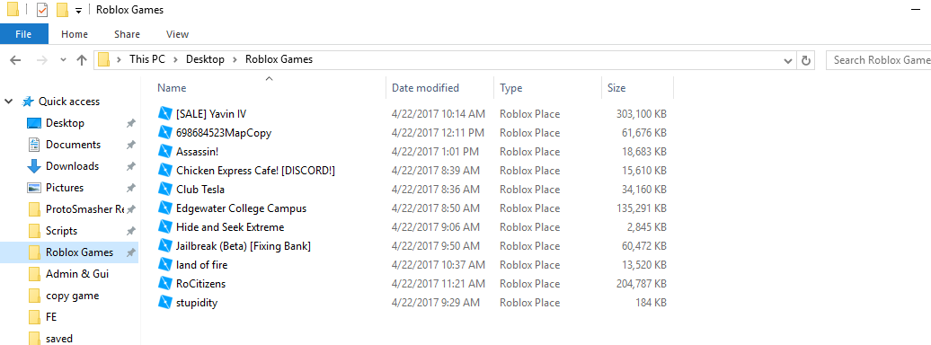Click the Roblox icon next to RoCitizens

(164, 283)
